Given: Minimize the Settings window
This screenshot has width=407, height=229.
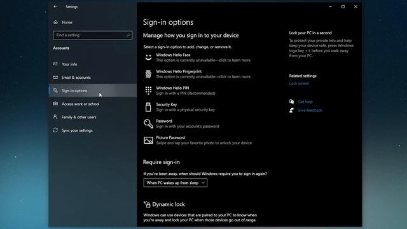Looking at the screenshot, I should click(330, 7).
